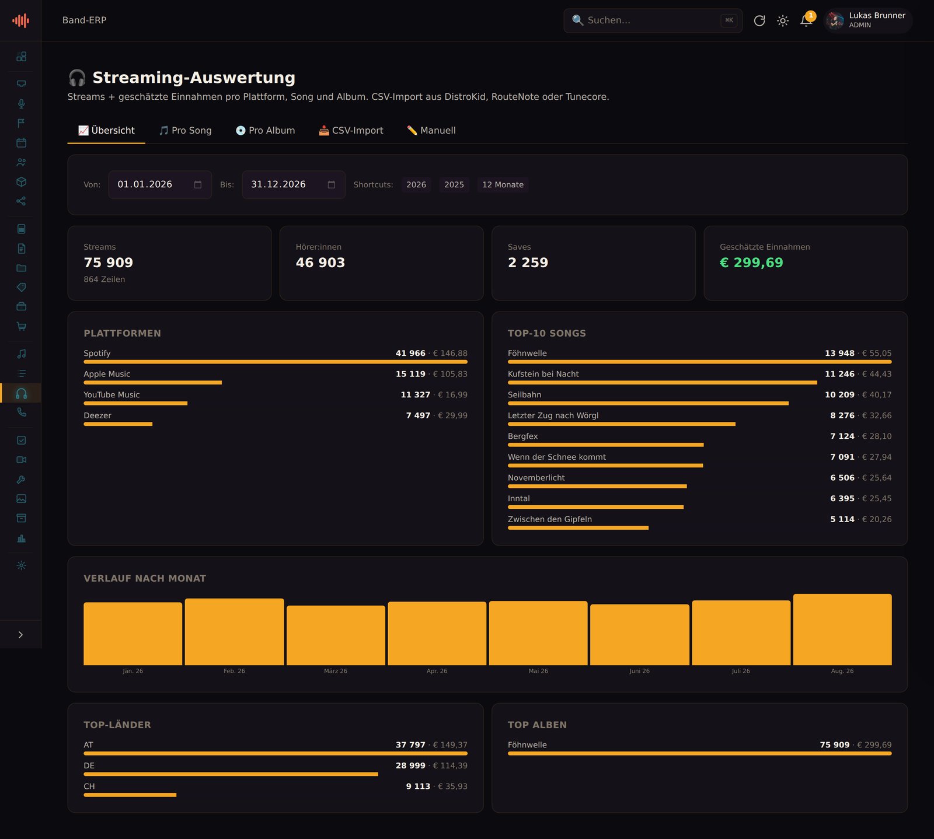Open the bar chart sidebar icon
Viewport: 934px width, 839px height.
click(x=21, y=538)
